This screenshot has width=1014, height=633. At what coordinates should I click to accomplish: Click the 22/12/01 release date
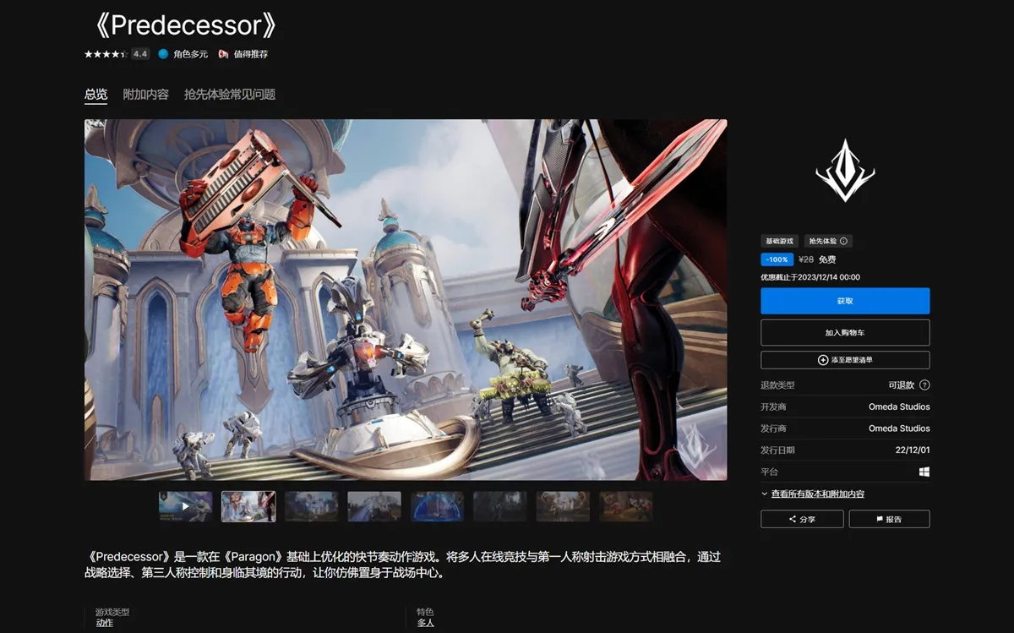pyautogui.click(x=912, y=450)
